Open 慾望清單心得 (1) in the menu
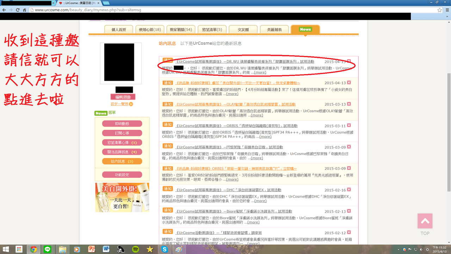 pyautogui.click(x=122, y=143)
